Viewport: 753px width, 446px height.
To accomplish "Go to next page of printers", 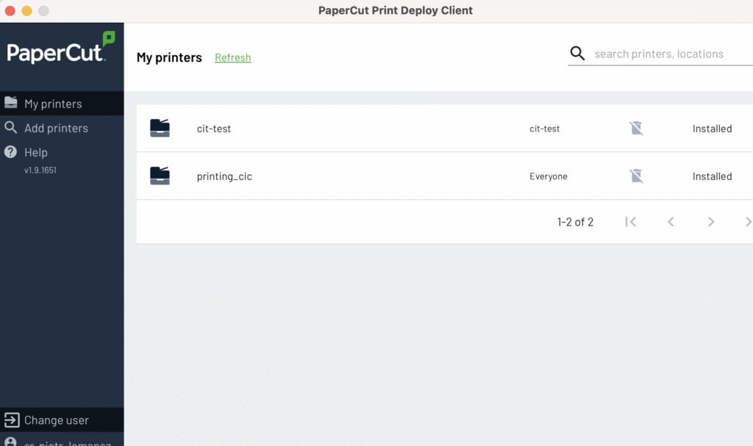I will pyautogui.click(x=711, y=222).
